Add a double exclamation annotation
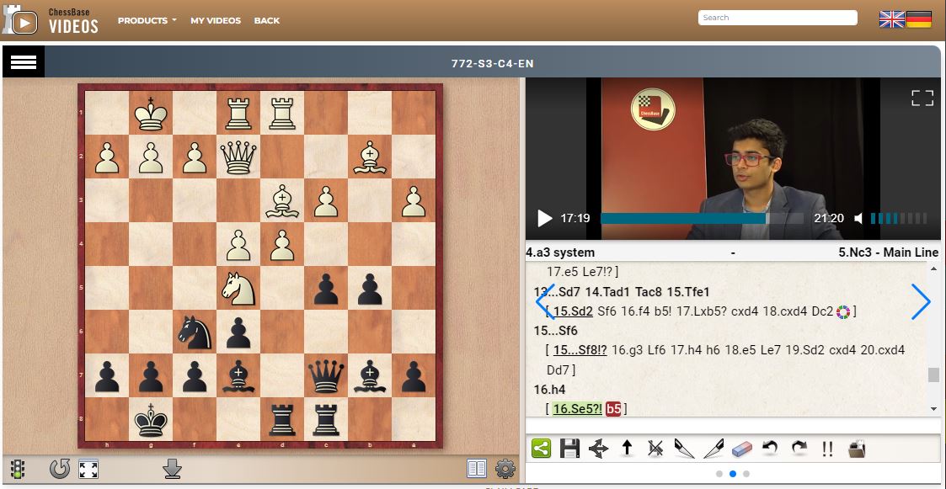The image size is (946, 489). point(826,449)
